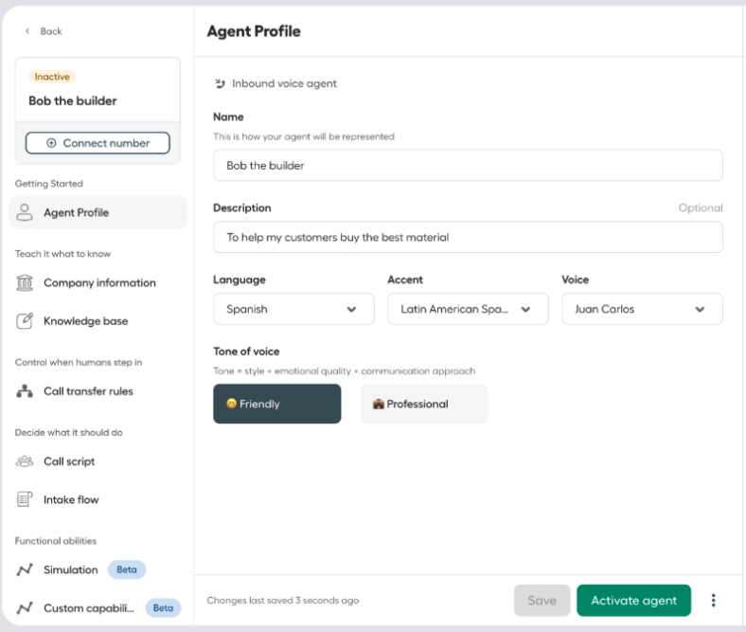This screenshot has height=632, width=746.
Task: Open the Call script section
Action: coord(98,461)
